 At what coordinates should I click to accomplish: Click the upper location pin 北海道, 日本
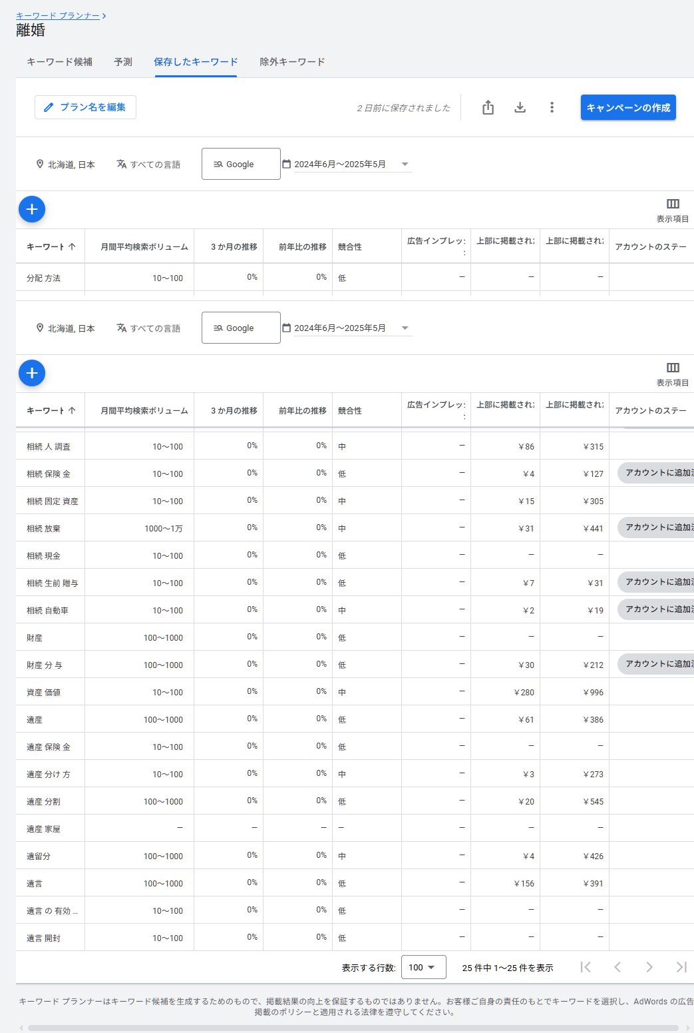[x=40, y=164]
